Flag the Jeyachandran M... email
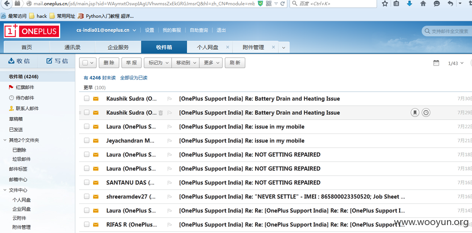The width and height of the screenshot is (472, 233). (170, 141)
